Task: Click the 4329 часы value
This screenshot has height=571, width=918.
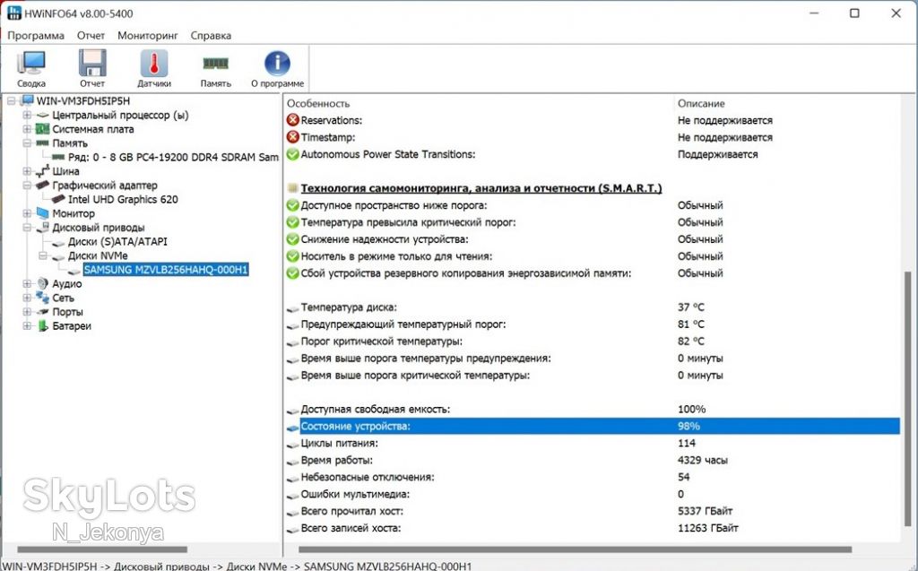Action: 703,460
